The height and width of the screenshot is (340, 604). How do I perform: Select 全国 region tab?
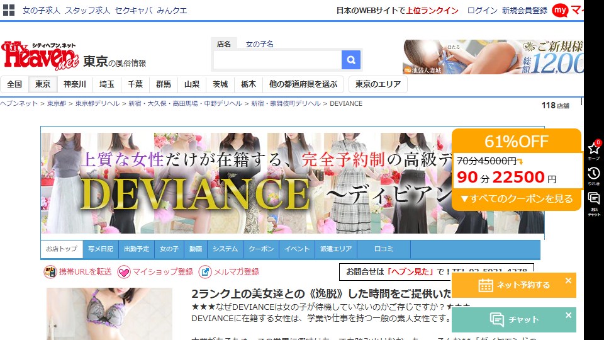14,84
